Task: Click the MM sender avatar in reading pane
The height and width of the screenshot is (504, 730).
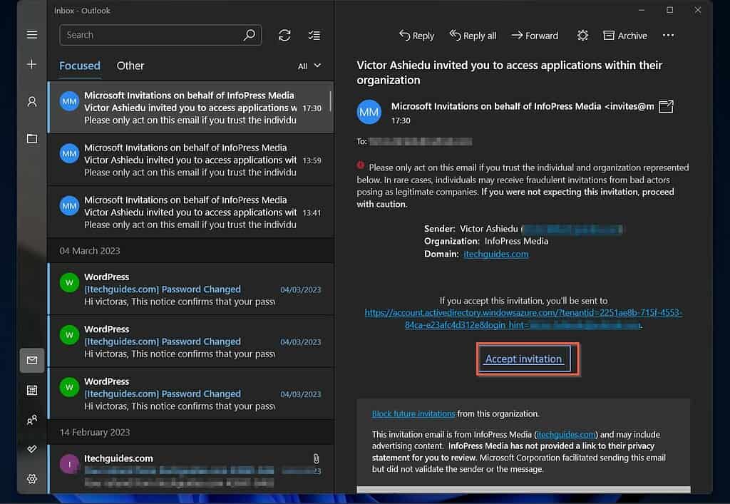Action: pyautogui.click(x=369, y=112)
